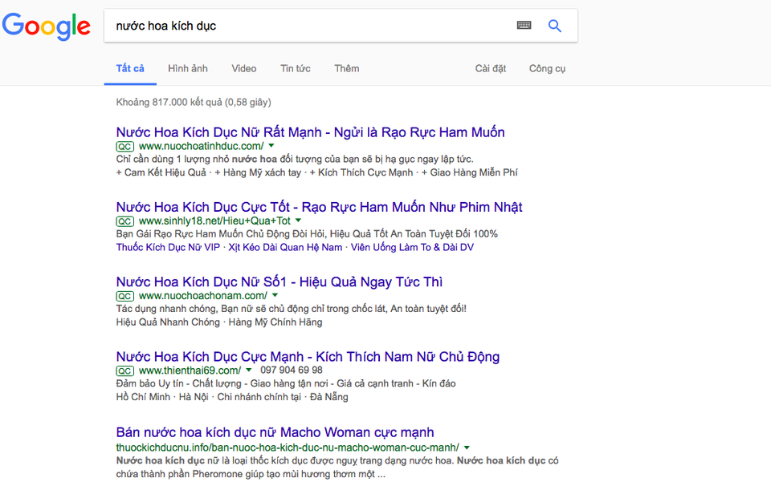Open the on-screen keyboard icon
This screenshot has width=771, height=490.
click(524, 25)
